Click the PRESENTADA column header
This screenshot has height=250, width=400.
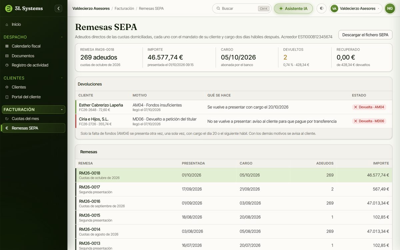193,163
